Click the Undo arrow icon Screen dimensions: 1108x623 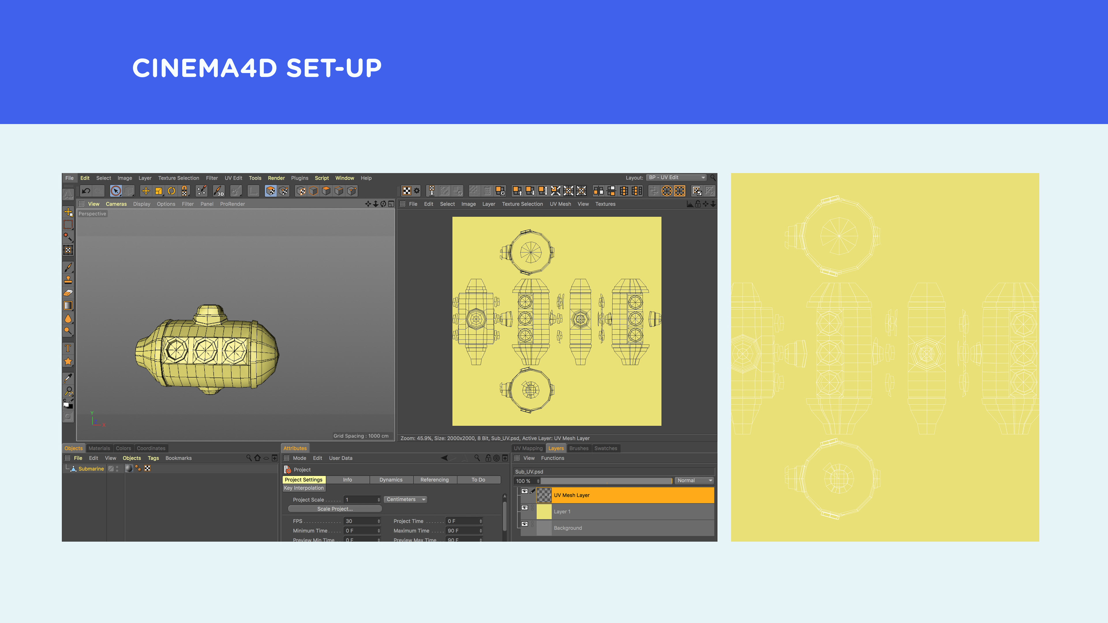click(86, 191)
